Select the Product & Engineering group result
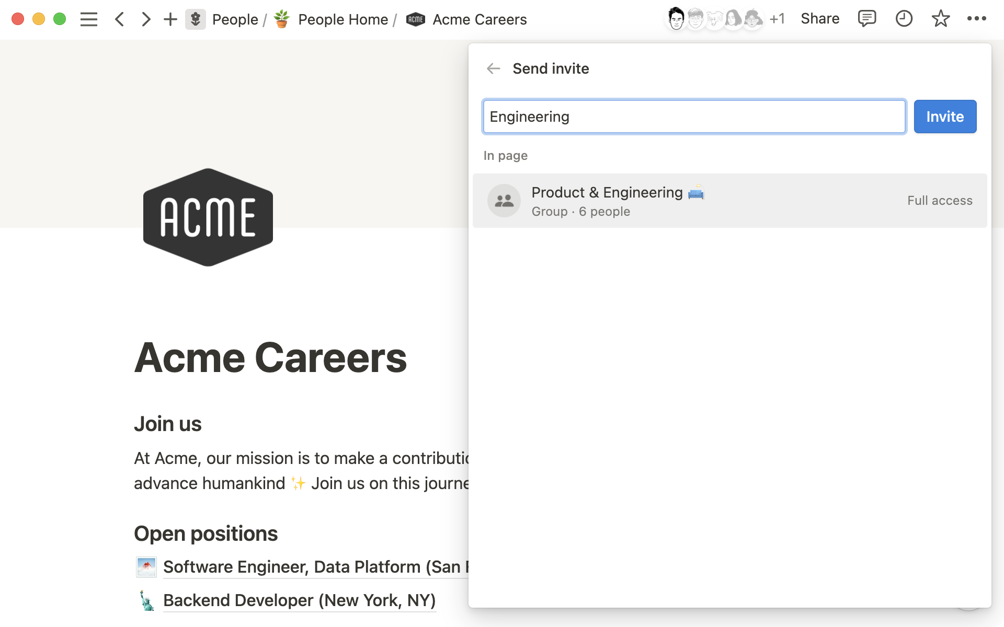Image resolution: width=1004 pixels, height=627 pixels. point(728,201)
